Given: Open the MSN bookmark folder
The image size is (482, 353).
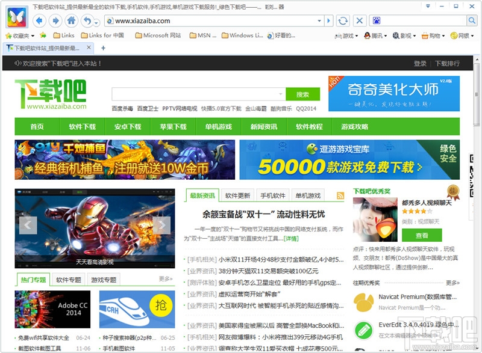Looking at the screenshot, I should [203, 35].
